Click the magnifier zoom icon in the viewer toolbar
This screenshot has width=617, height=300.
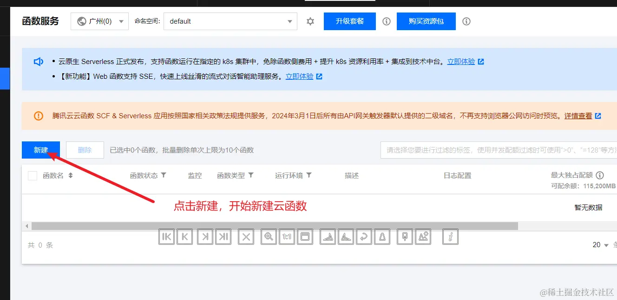pyautogui.click(x=269, y=237)
